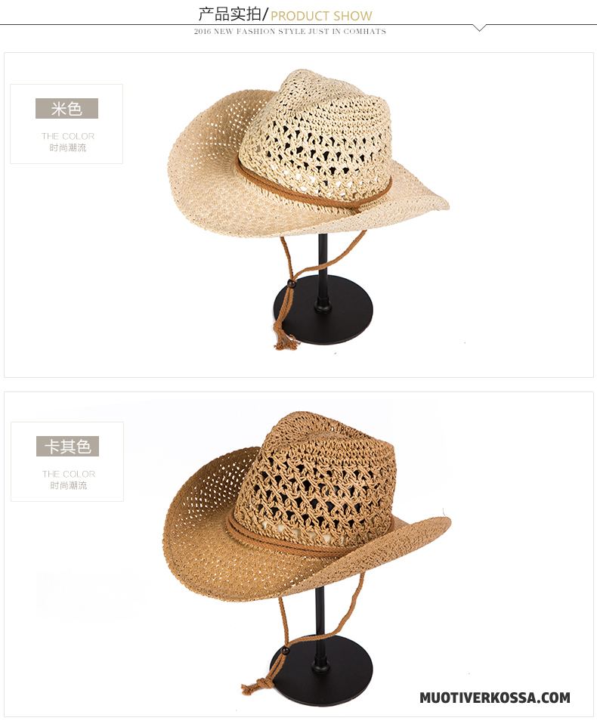Screen dimensions: 597x724
Task: Click the black stand base under khaki hat
Action: [x=321, y=664]
